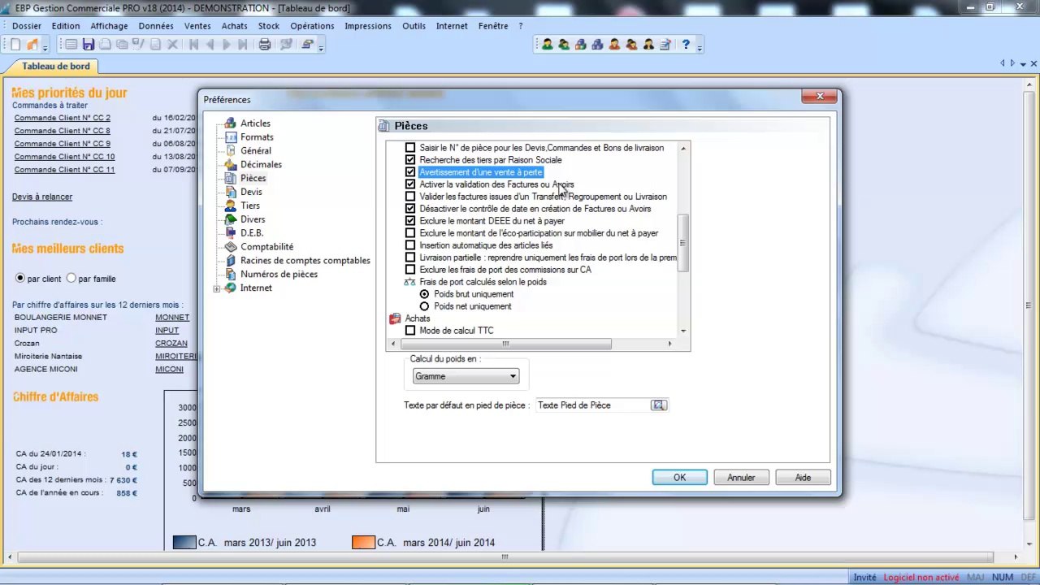The height and width of the screenshot is (585, 1040).
Task: Click the options list vertical scrollbar thumb
Action: click(x=683, y=243)
